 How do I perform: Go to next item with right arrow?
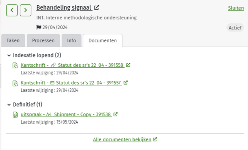click(x=25, y=10)
